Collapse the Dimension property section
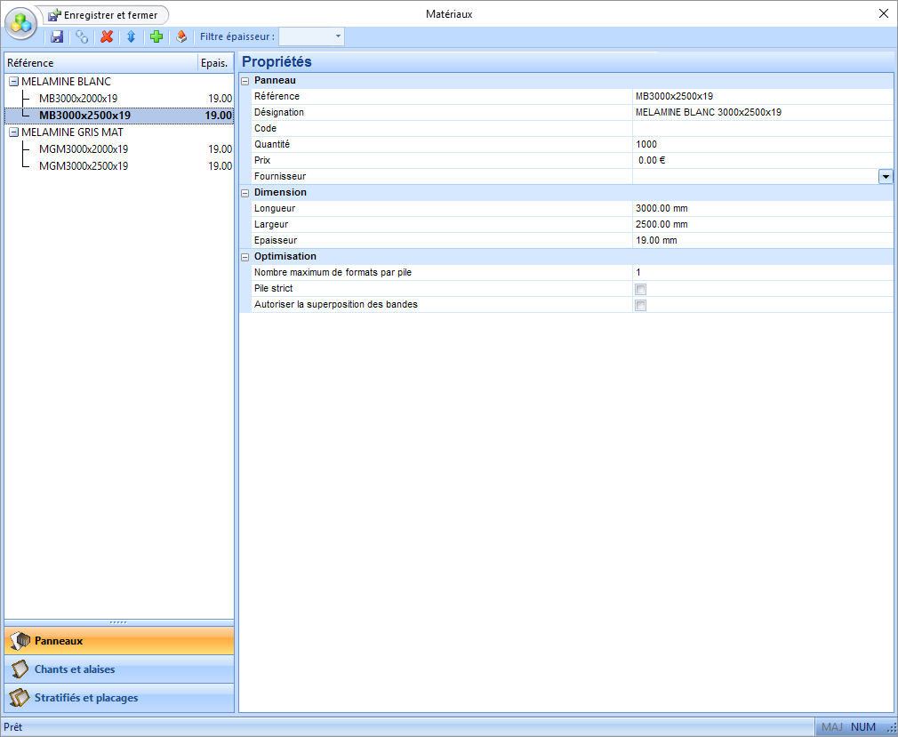Viewport: 898px width, 737px height. pyautogui.click(x=245, y=193)
